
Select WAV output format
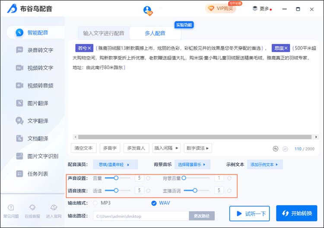[x=154, y=202]
